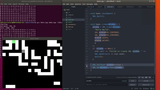Click the Replace button
Image resolution: width=160 pixels, height=90 pixels.
tap(132, 85)
